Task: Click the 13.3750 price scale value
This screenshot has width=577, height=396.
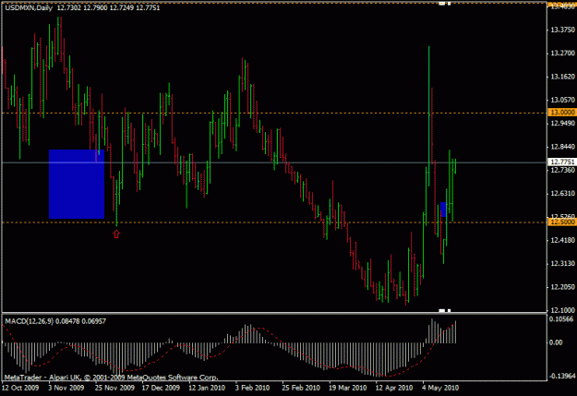Action: [562, 30]
